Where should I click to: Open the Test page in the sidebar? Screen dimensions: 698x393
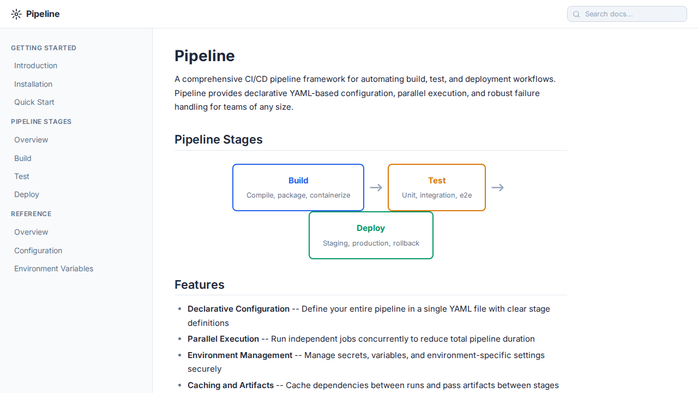pyautogui.click(x=21, y=176)
